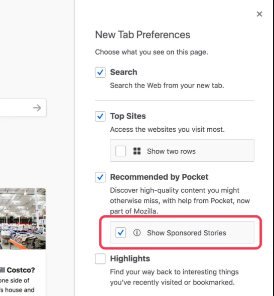Click the Costco story excerpt text
274x296 pixels.
coord(17,285)
